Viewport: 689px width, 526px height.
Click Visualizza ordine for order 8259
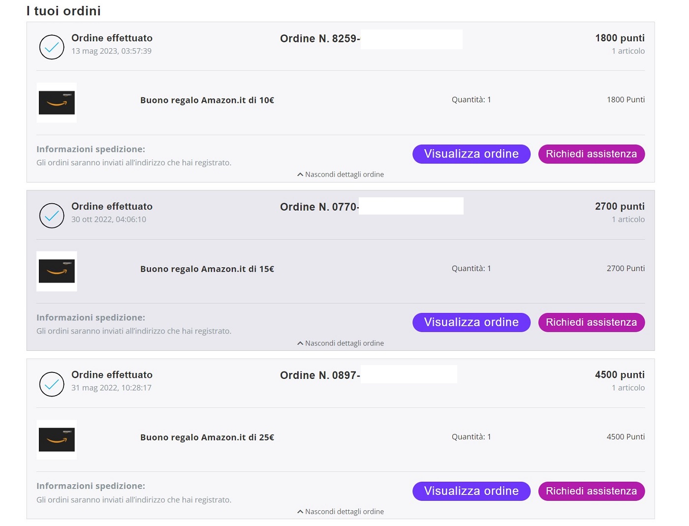[471, 154]
